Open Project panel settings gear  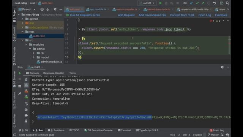click(x=55, y=9)
